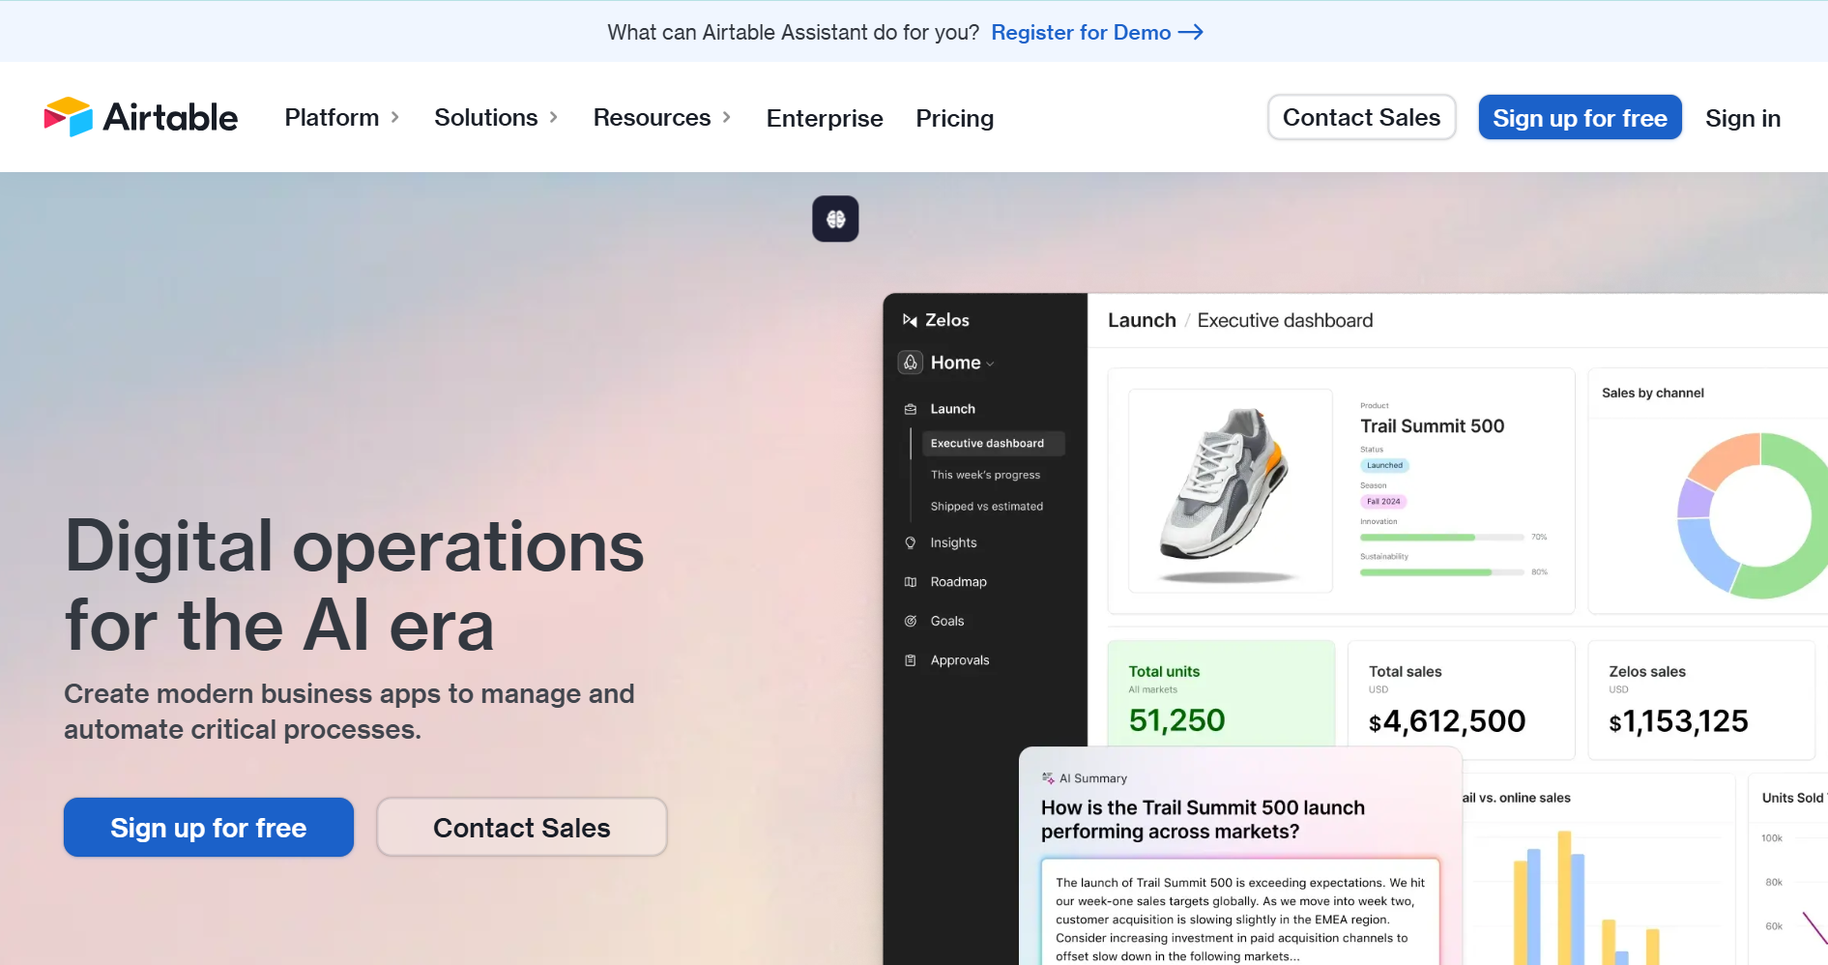The width and height of the screenshot is (1828, 965).
Task: Click the Launch briefcase icon in the sidebar
Action: click(911, 409)
